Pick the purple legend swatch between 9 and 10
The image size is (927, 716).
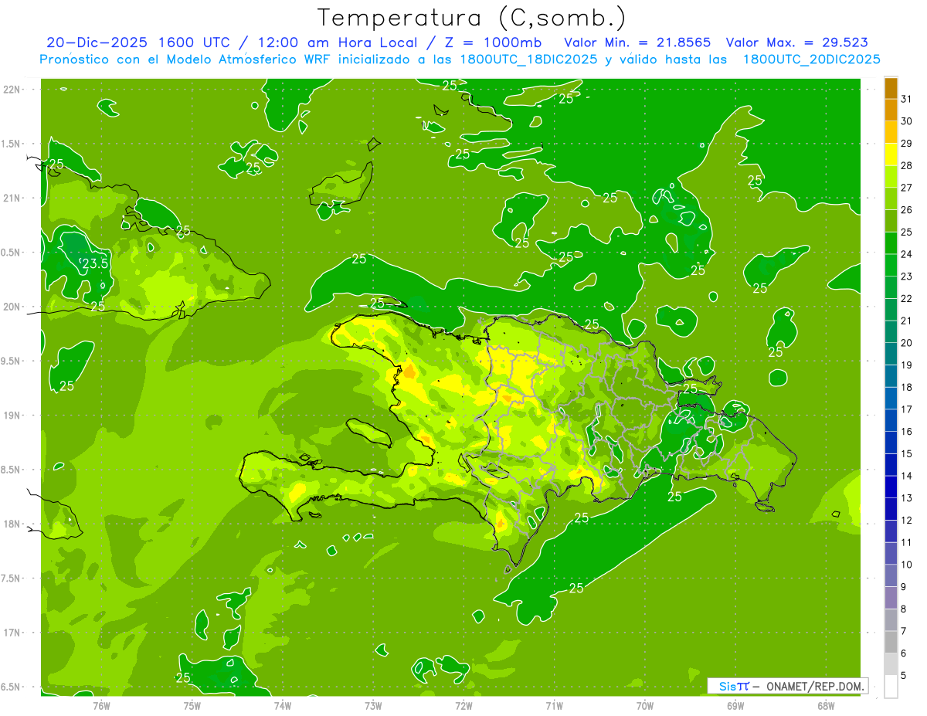coord(891,576)
